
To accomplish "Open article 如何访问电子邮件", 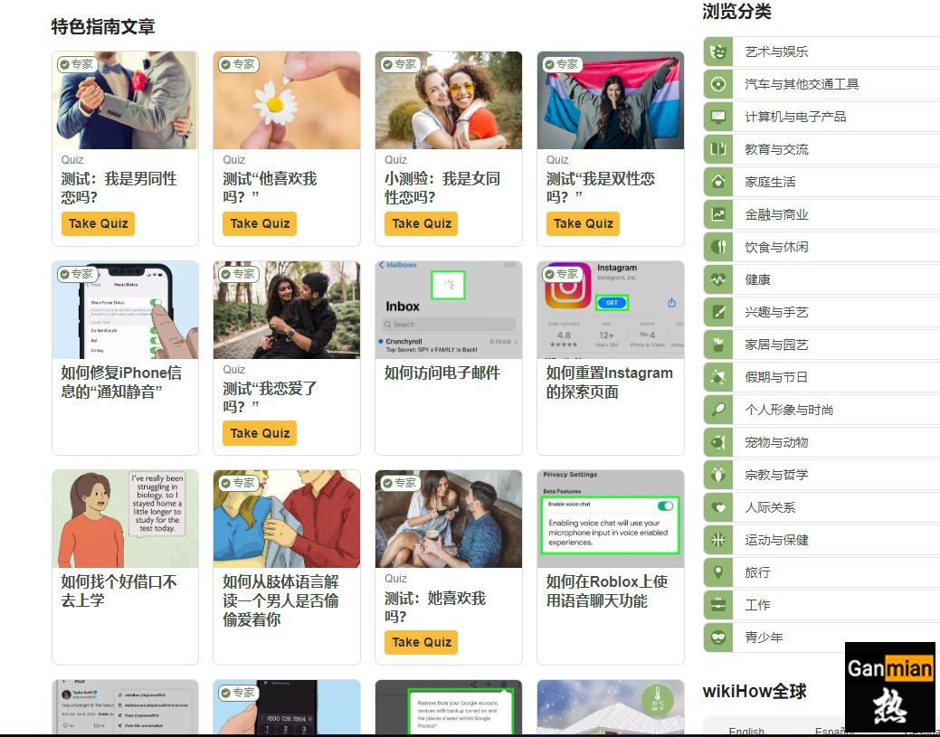I will 442,373.
